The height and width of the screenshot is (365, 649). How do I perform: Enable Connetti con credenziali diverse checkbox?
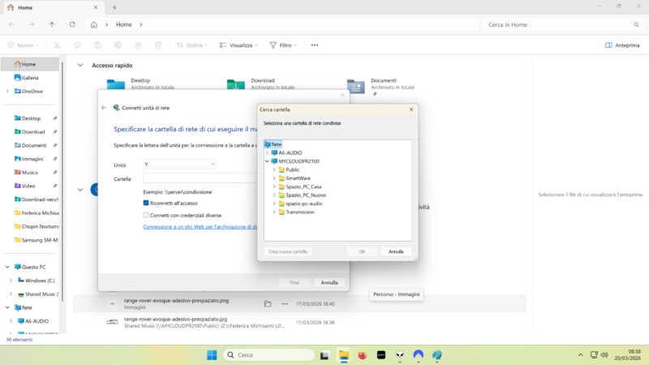click(146, 215)
